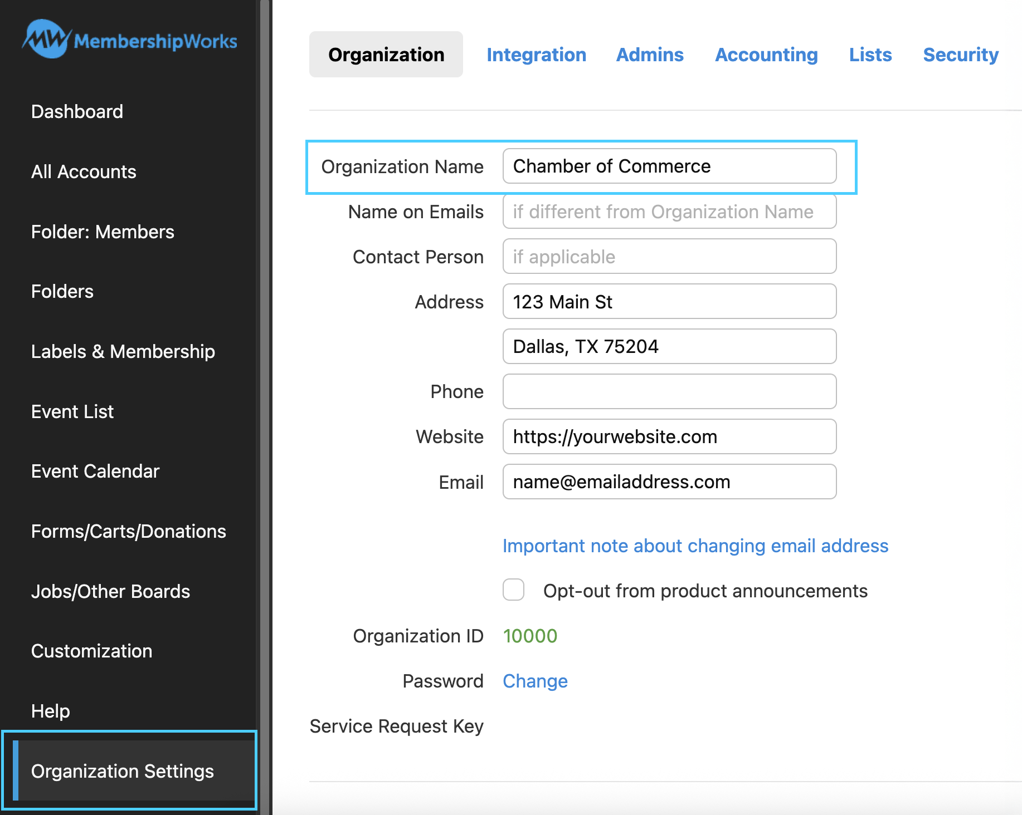Enable opt-out from product announcements checkbox

[x=513, y=590]
